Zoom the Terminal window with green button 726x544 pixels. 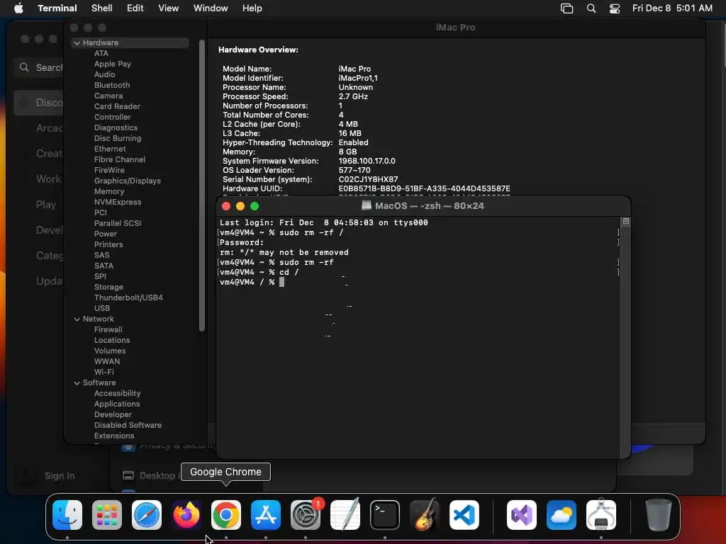tap(255, 206)
